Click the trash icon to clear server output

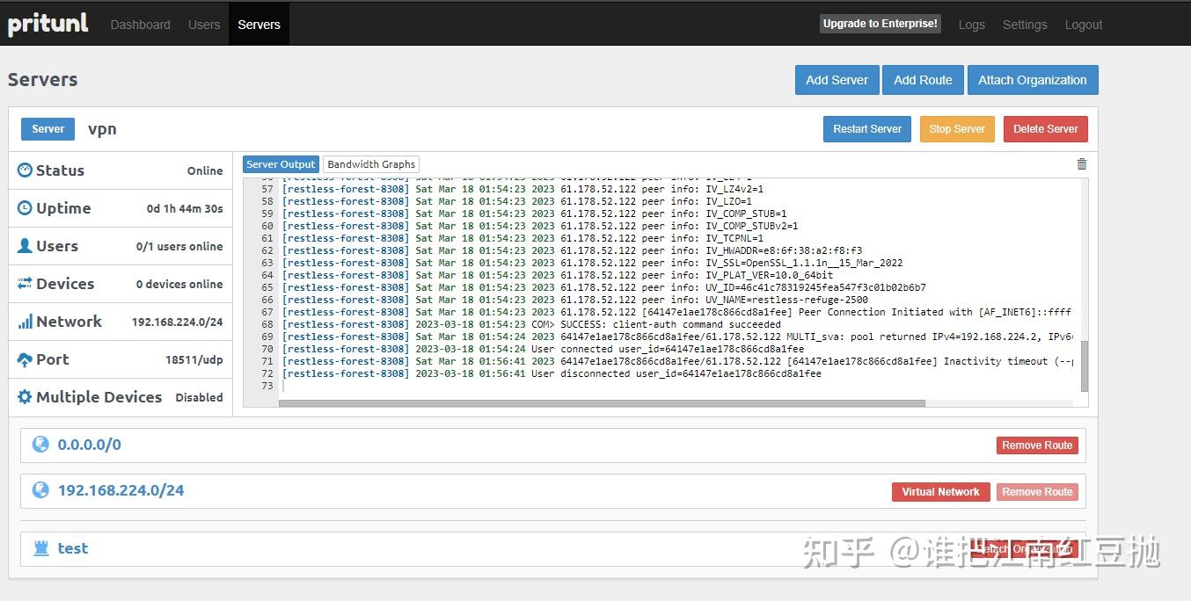(x=1081, y=163)
